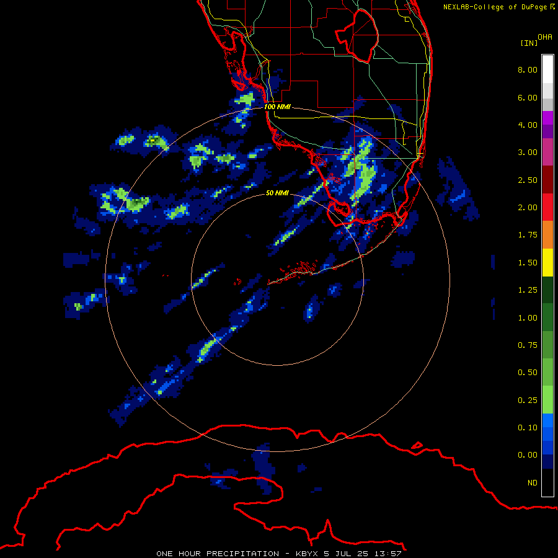Click the 0.25 legend value
The width and height of the screenshot is (558, 558).
point(528,401)
